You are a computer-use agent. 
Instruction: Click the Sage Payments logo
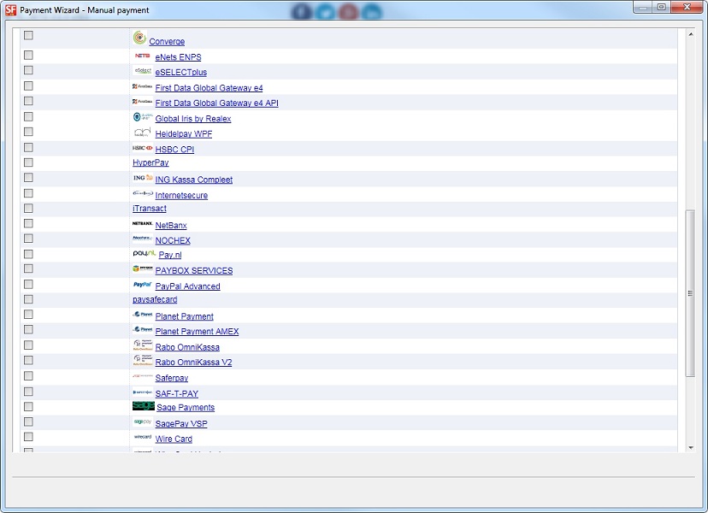coord(142,408)
